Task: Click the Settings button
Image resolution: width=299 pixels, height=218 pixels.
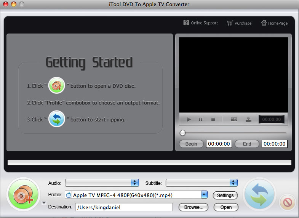Action: [225, 195]
